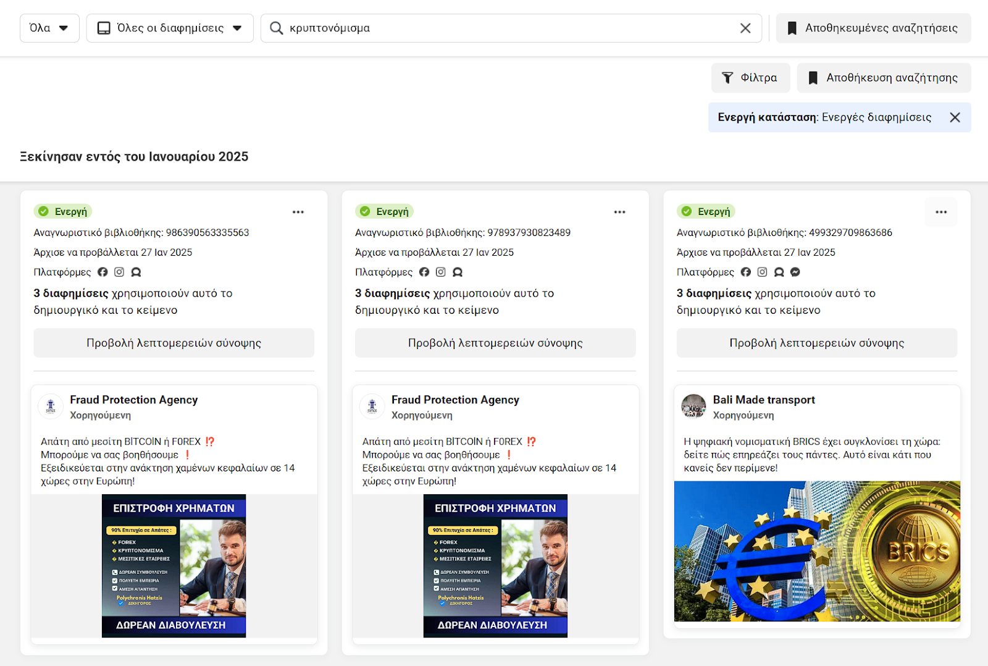Click 'Bali Made transport' profile avatar
This screenshot has width=988, height=666.
pos(693,407)
